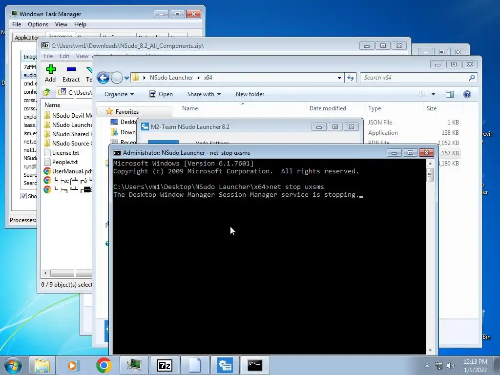500x375 pixels.
Task: Open the volume speaker tray icon
Action: [x=450, y=366]
